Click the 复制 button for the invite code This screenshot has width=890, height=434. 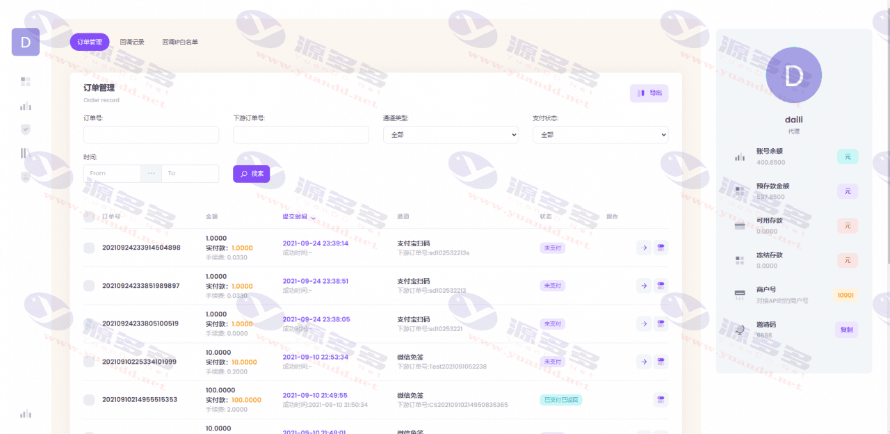[x=847, y=330]
